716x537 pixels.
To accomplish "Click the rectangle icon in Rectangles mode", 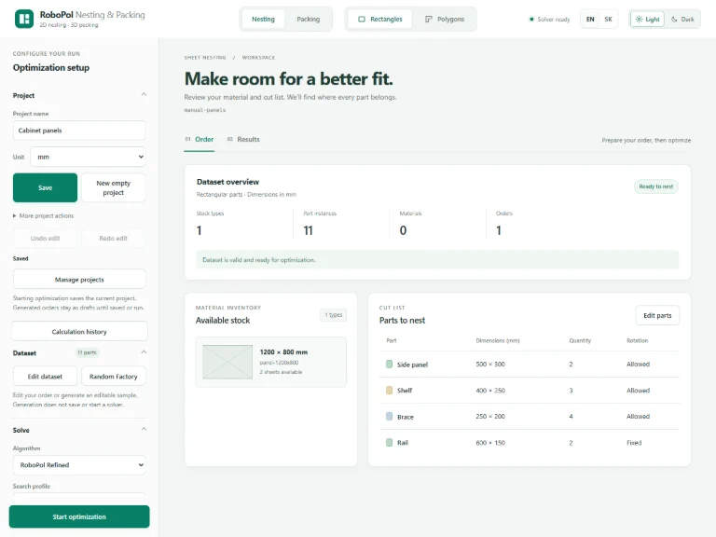I will tap(362, 20).
